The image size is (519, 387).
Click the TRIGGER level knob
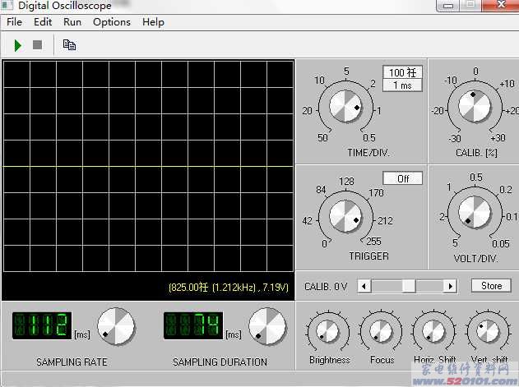[x=345, y=217]
